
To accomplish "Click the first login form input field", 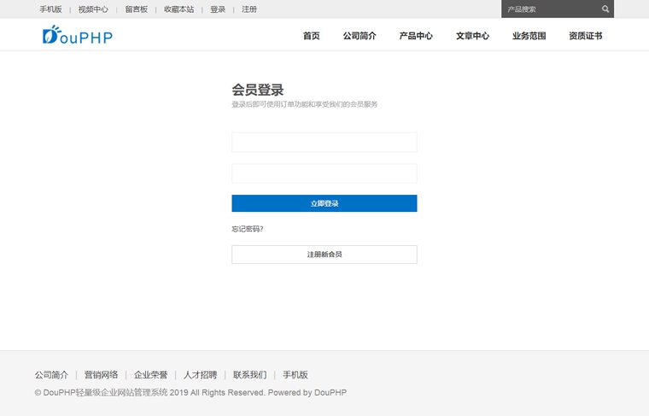I will 324,142.
